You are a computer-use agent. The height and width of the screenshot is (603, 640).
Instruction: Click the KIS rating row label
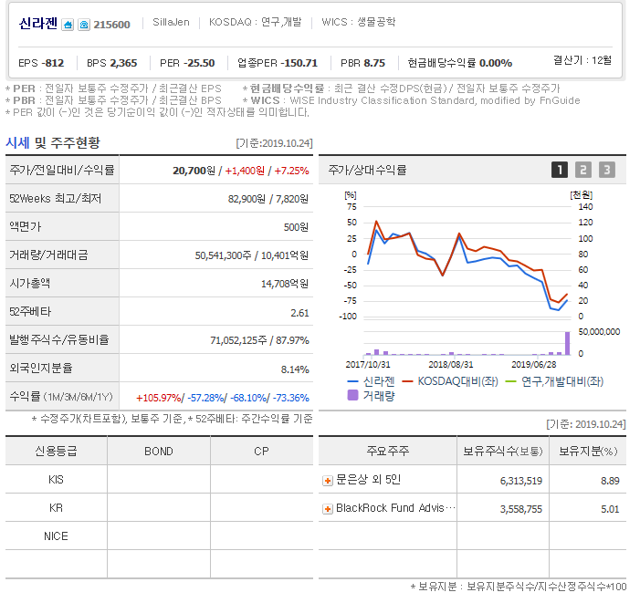click(56, 480)
